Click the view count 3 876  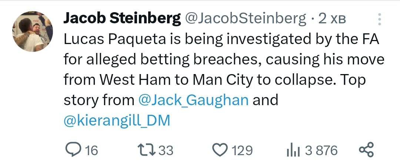point(321,150)
